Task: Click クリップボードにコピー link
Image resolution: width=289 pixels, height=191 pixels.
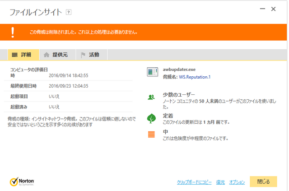Action: 194,182
